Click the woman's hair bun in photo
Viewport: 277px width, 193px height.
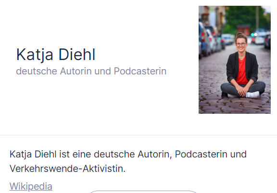click(x=239, y=34)
